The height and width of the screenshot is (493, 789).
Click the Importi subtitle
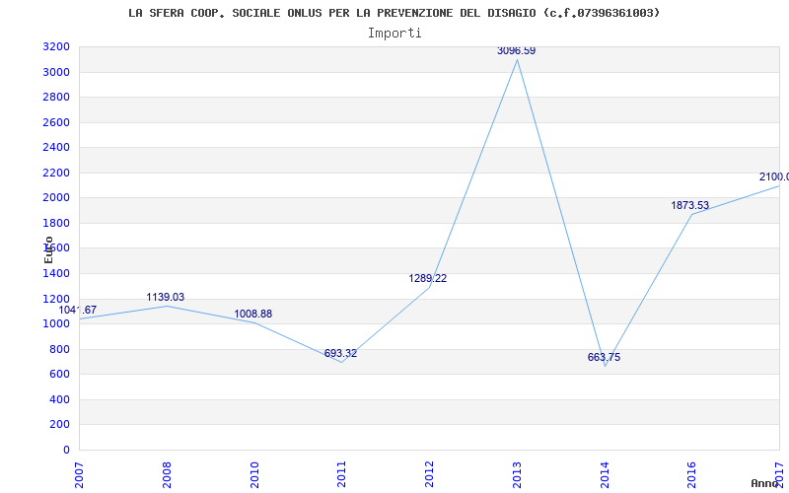(394, 34)
